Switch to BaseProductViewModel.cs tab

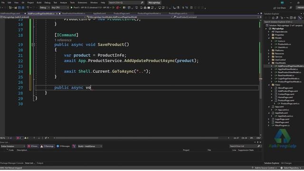click(x=74, y=14)
